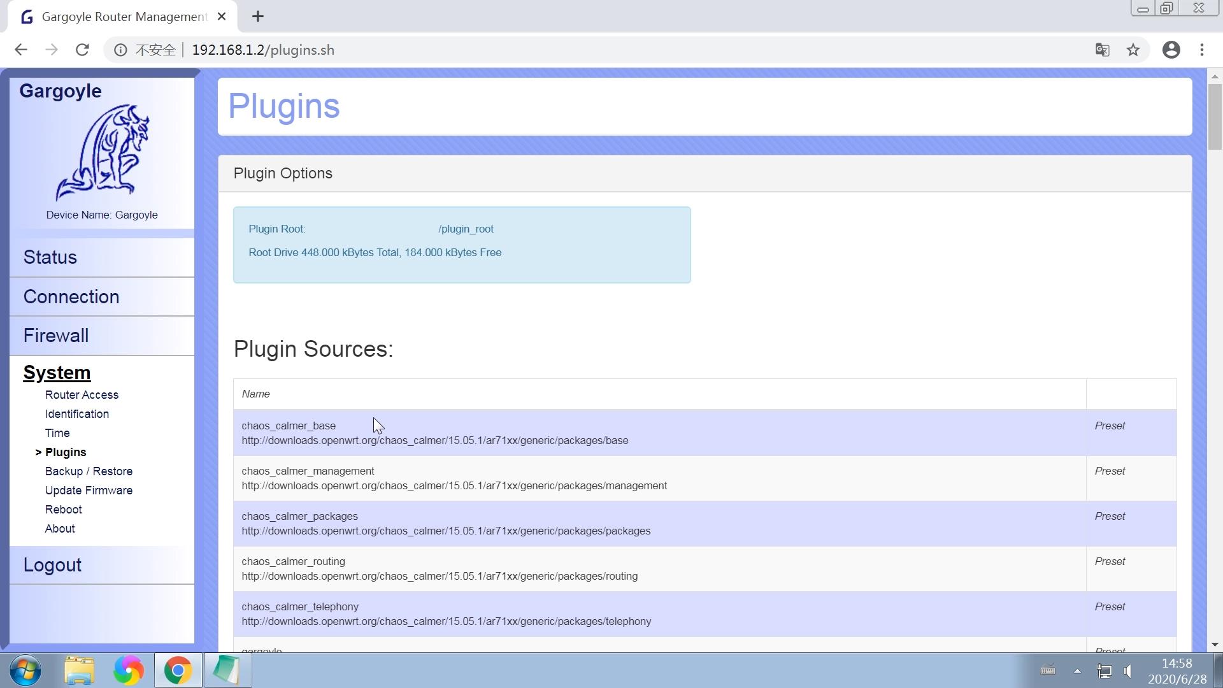Click the browser reload icon
This screenshot has width=1223, height=688.
pos(82,50)
